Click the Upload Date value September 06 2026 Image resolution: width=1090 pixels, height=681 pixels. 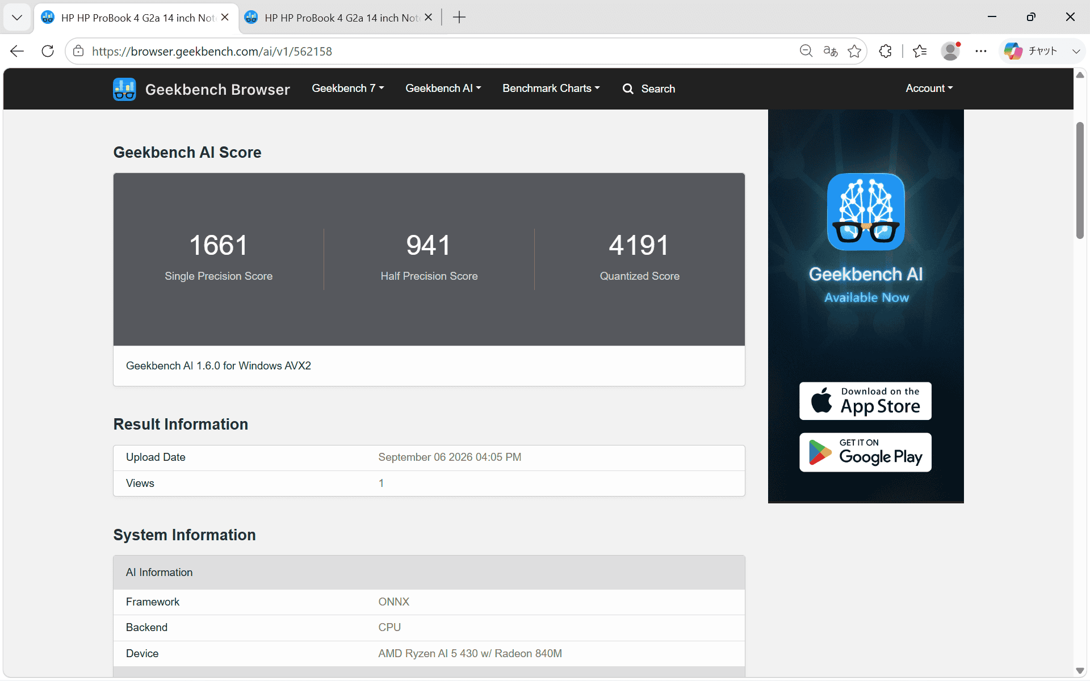point(450,457)
